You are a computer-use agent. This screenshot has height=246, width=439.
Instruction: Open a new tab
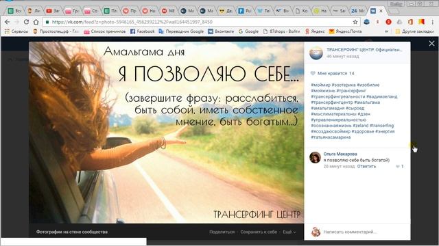tap(394, 11)
